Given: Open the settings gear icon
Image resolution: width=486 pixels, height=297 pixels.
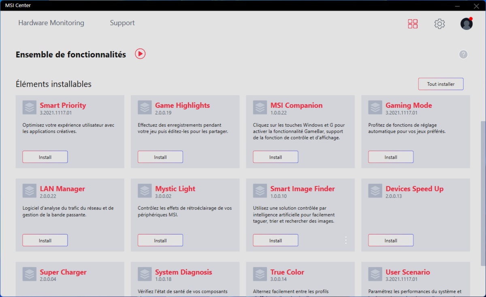Looking at the screenshot, I should click(x=439, y=24).
